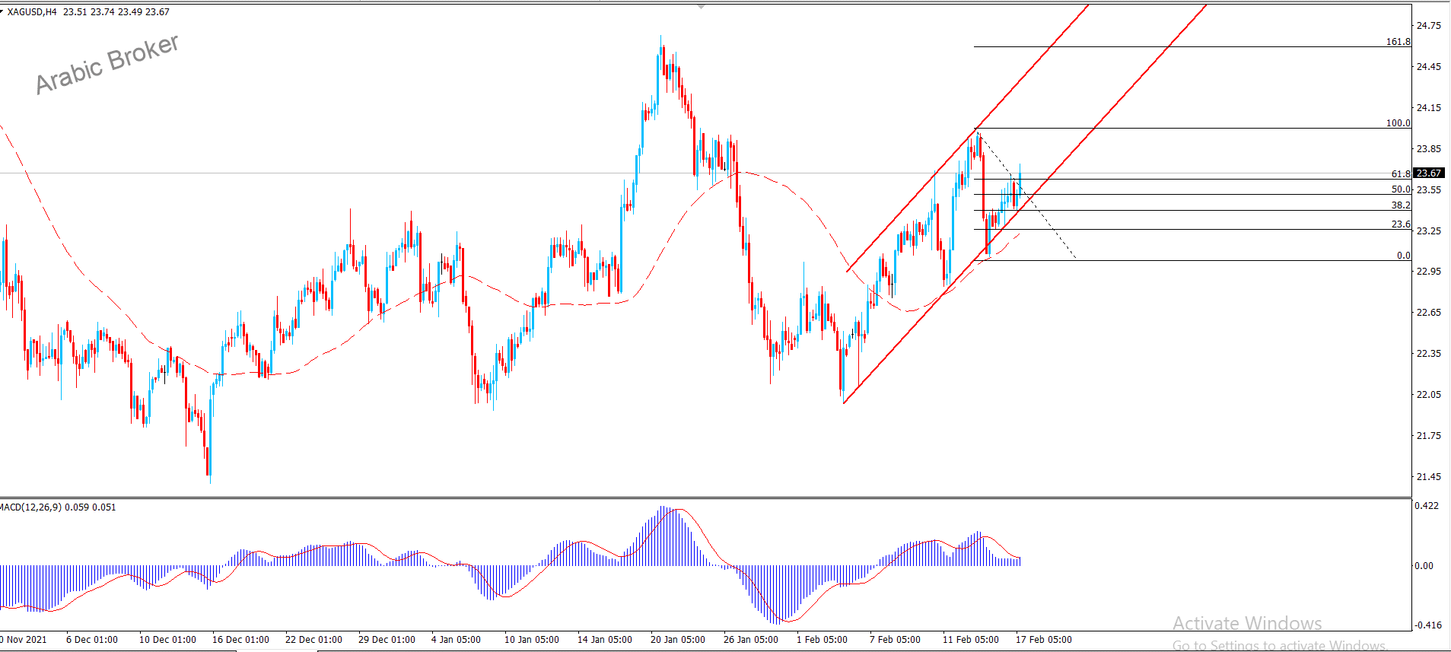
Task: Pick the 38.2 Fibonacci level label
Action: pyautogui.click(x=1401, y=205)
